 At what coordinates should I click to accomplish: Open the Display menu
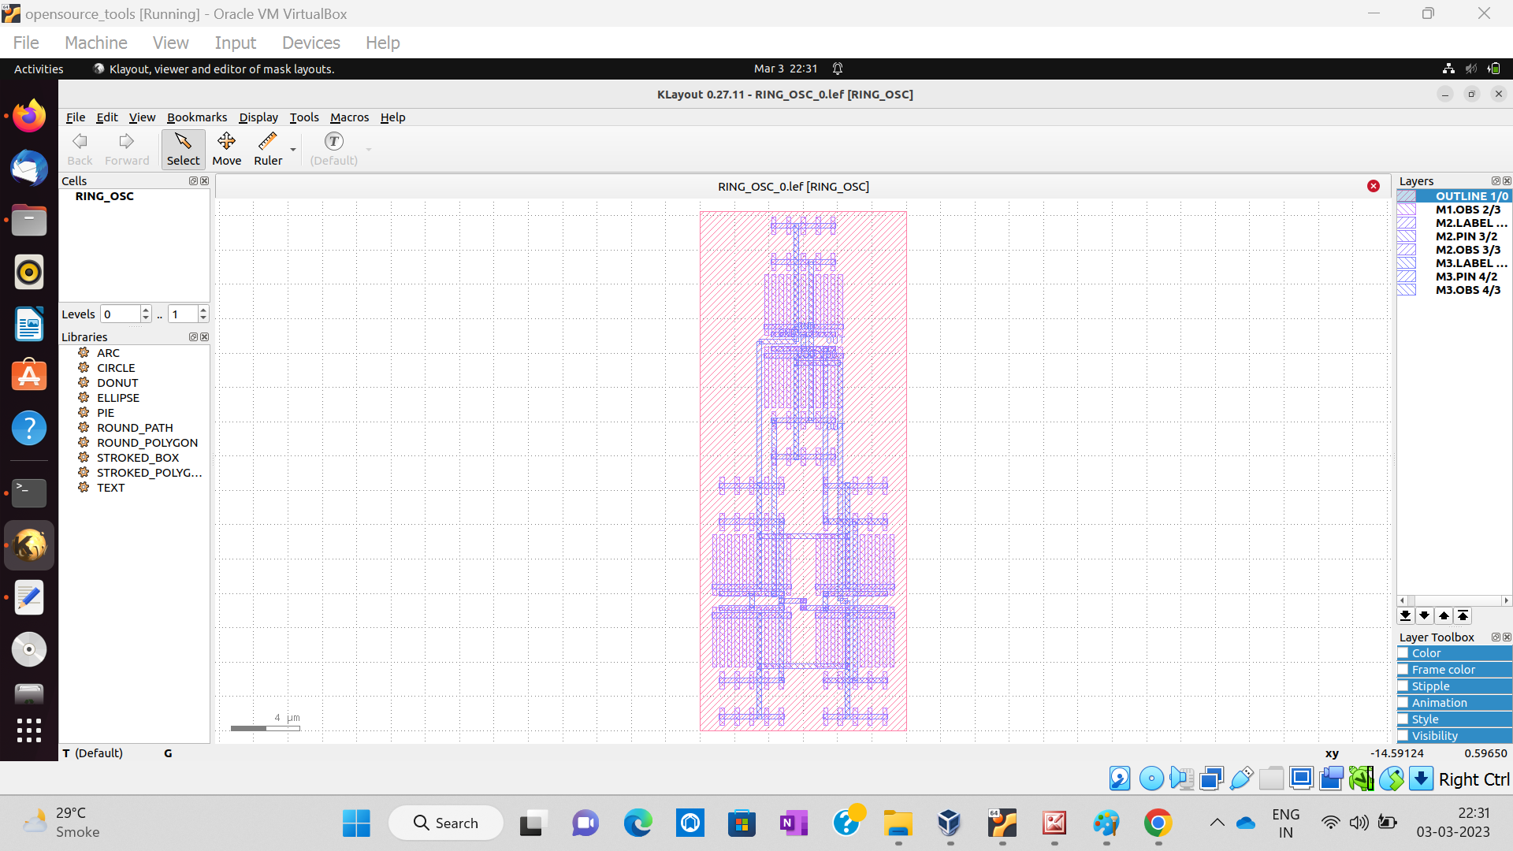point(258,117)
